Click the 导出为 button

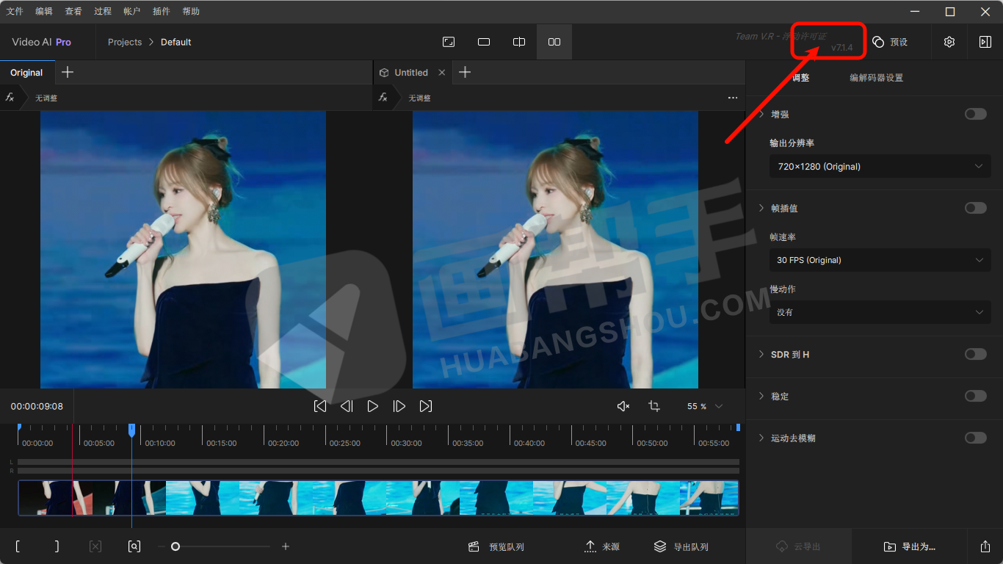pyautogui.click(x=910, y=546)
